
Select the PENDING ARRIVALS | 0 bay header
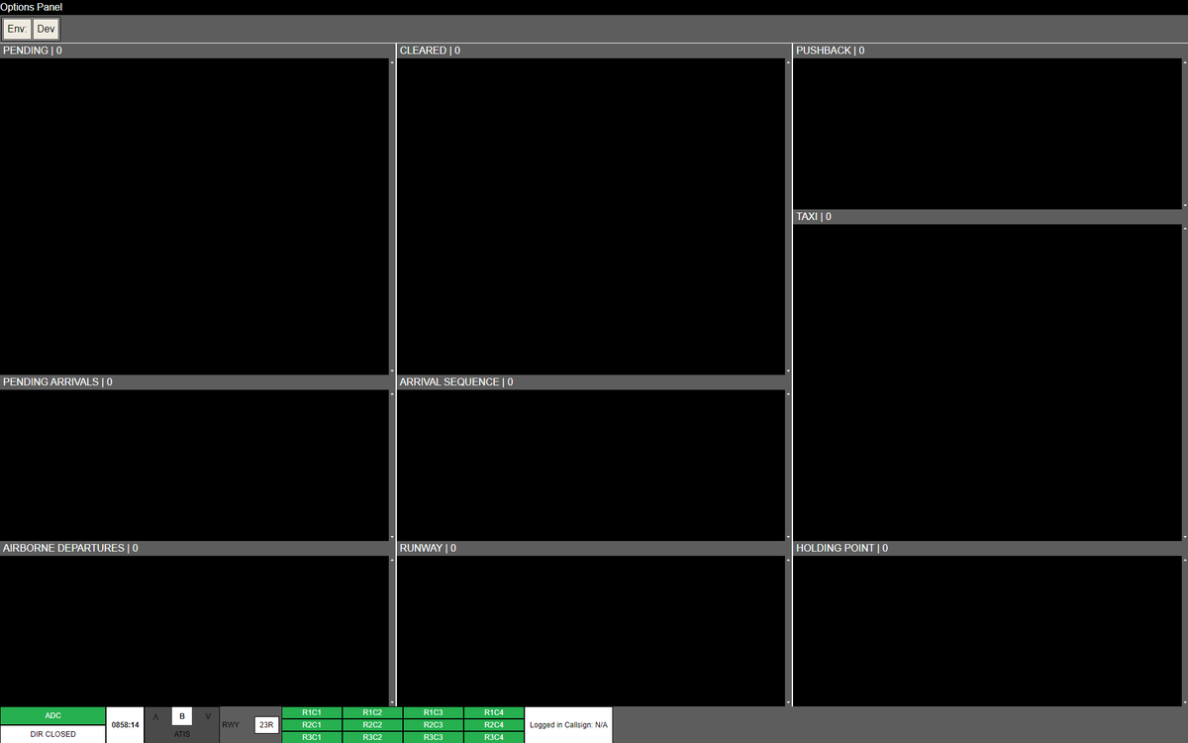tap(197, 382)
